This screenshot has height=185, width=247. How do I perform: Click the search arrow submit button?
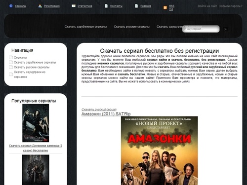225,29
